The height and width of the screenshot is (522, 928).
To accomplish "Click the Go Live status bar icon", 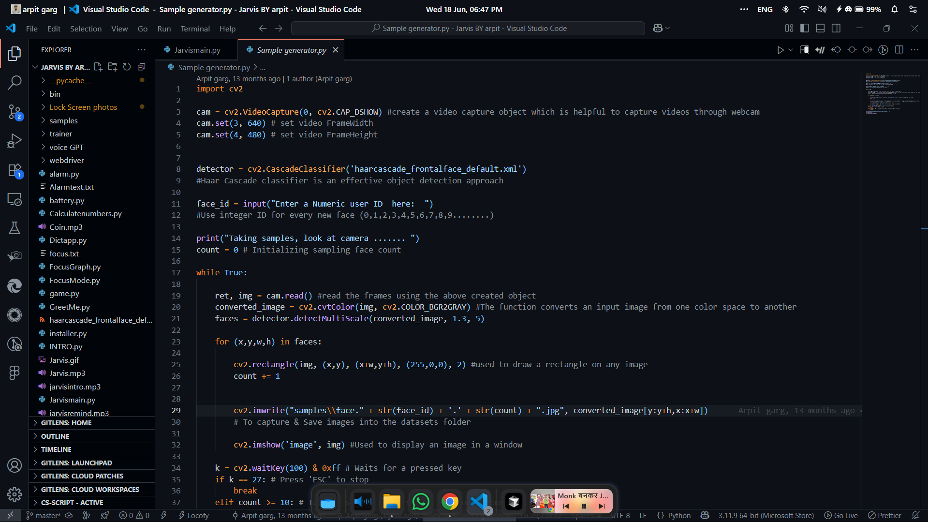I will pos(841,516).
